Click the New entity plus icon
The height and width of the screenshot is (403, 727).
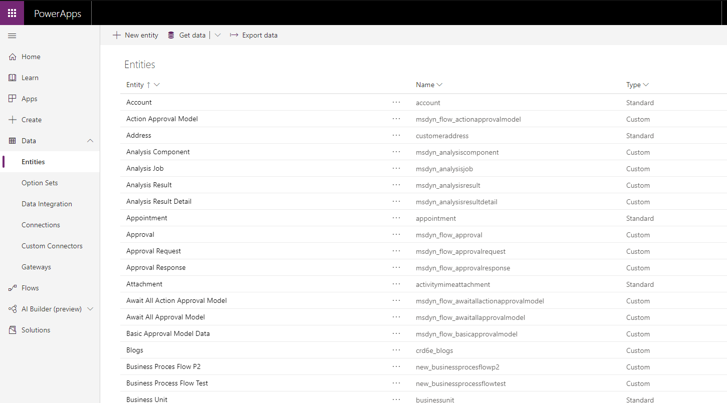(x=117, y=36)
